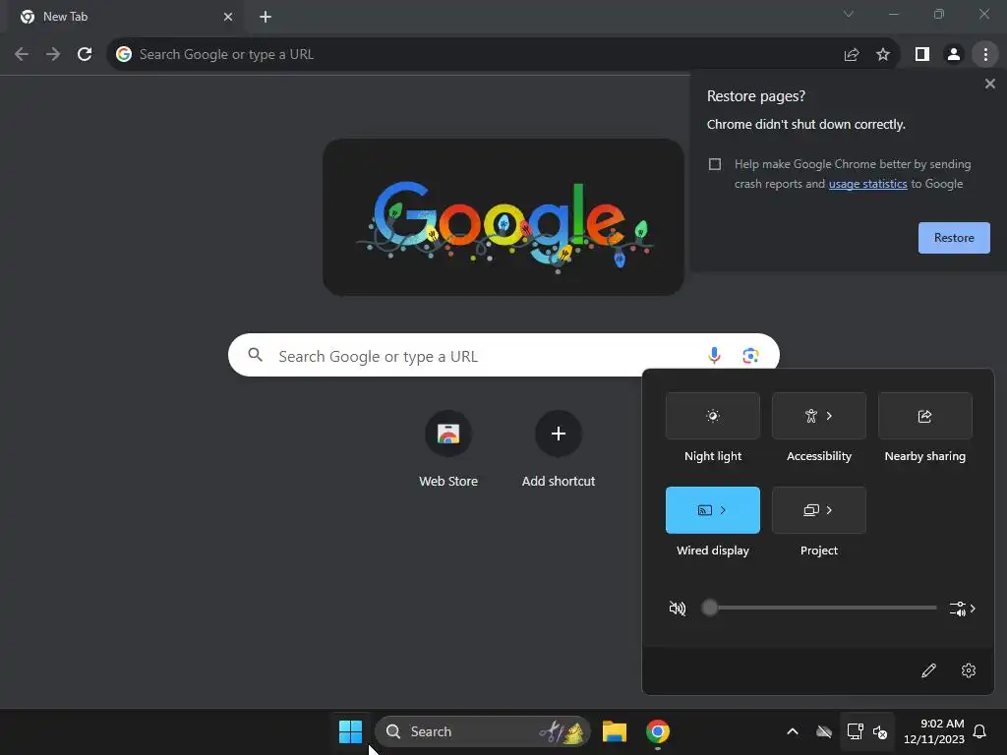
Task: Click the Chrome taskbar icon
Action: click(658, 731)
